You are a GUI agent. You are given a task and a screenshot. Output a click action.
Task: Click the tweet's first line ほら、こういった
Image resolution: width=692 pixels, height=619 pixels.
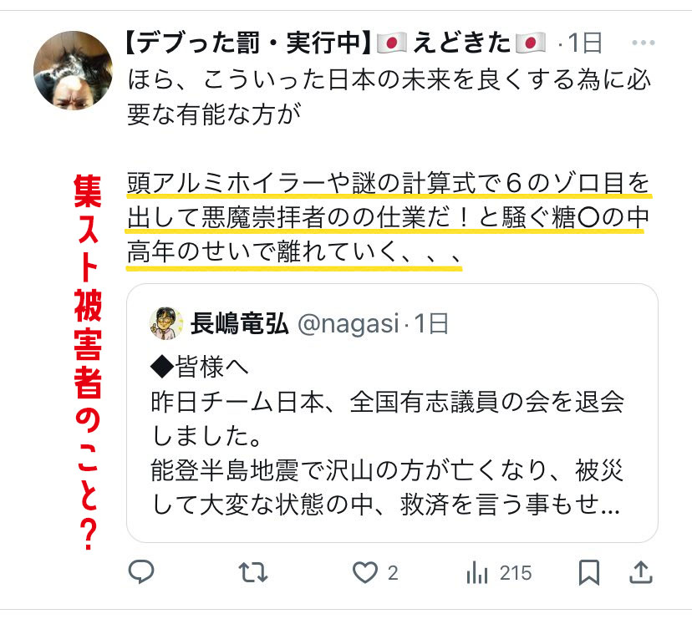click(389, 80)
